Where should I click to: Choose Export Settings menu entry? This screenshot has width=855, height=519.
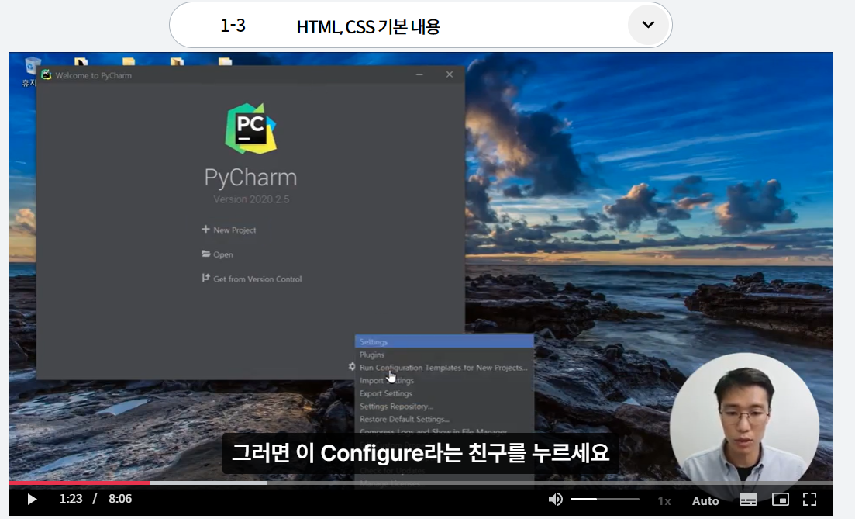[x=444, y=393]
